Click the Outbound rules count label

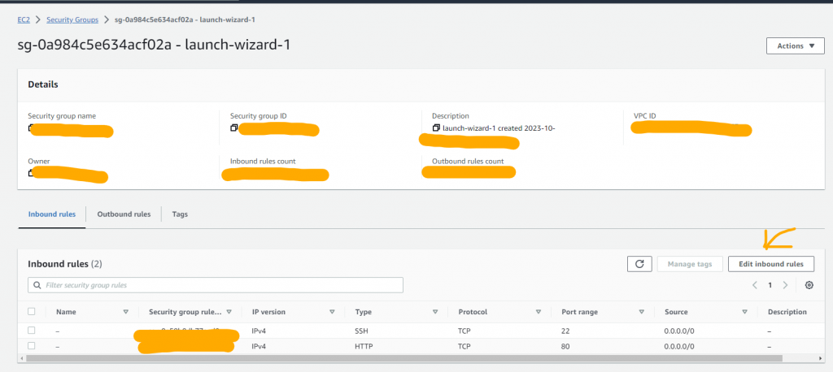[x=468, y=161]
